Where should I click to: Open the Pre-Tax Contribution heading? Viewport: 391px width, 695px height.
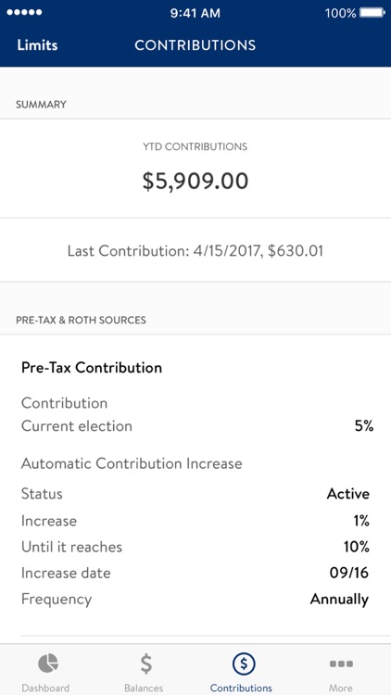coord(92,368)
